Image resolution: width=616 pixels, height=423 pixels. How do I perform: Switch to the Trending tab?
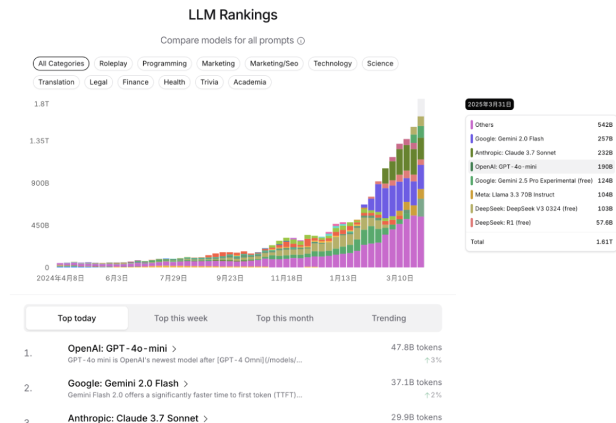click(x=389, y=318)
